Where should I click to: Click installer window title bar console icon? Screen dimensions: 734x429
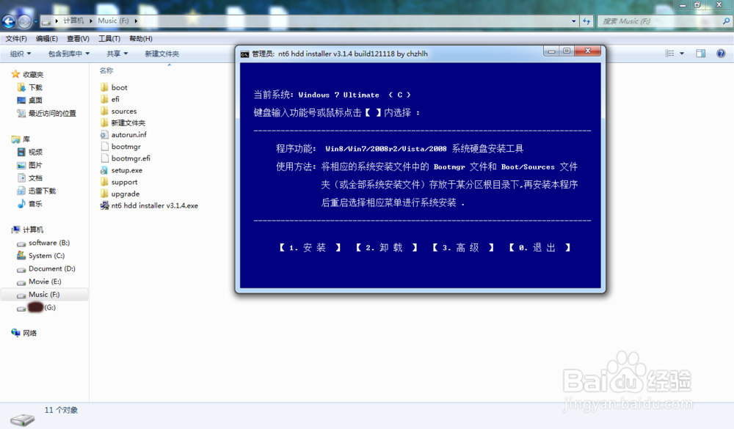[x=244, y=54]
